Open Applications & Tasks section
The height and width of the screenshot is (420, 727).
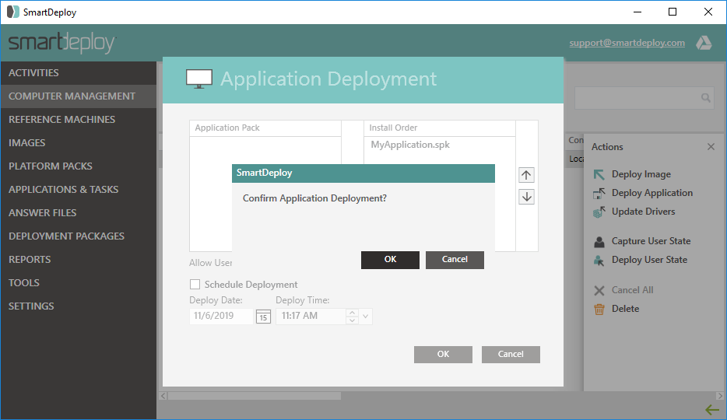point(79,190)
